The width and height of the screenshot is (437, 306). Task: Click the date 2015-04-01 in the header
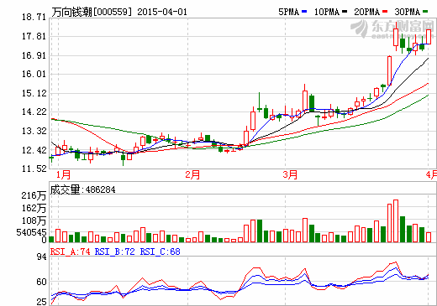162,12
